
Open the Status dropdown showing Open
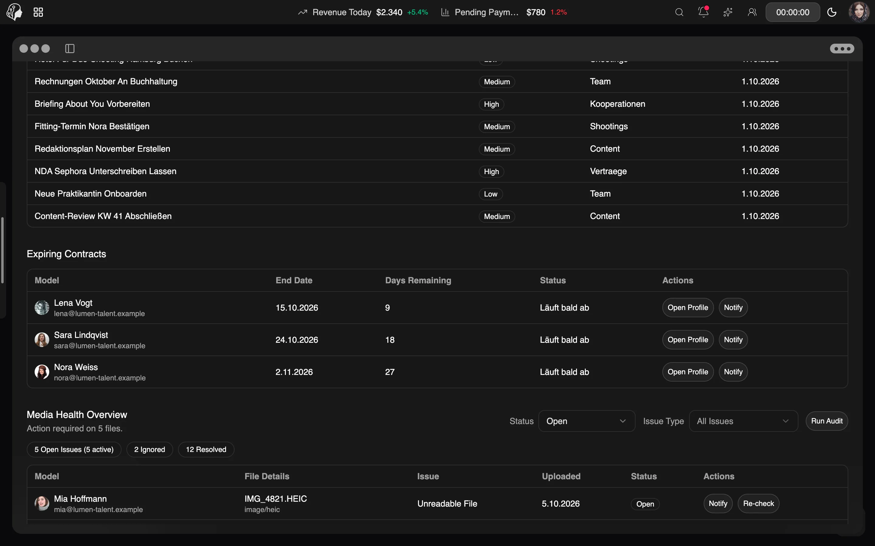click(586, 421)
